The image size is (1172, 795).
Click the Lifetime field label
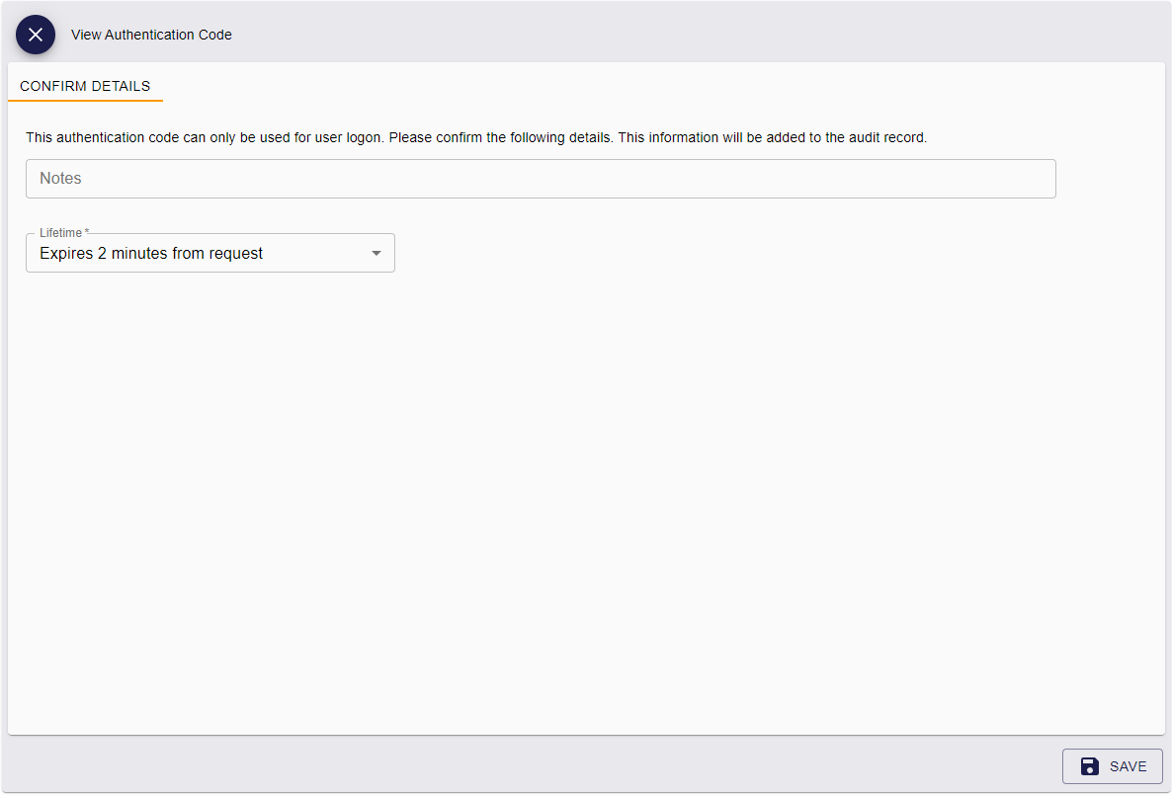click(x=61, y=233)
